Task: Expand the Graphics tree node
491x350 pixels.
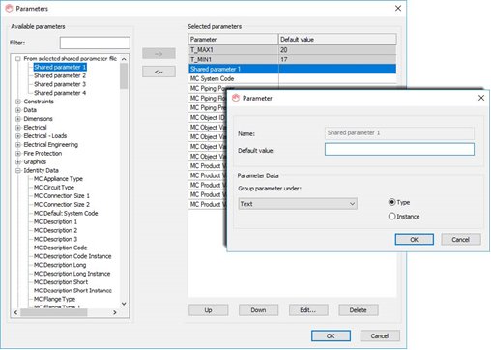Action: click(x=18, y=162)
